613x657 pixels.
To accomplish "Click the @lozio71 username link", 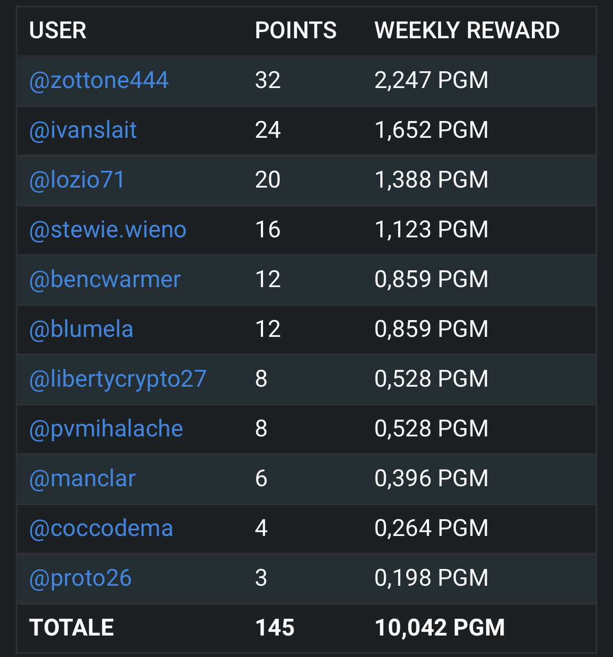I will coord(77,180).
